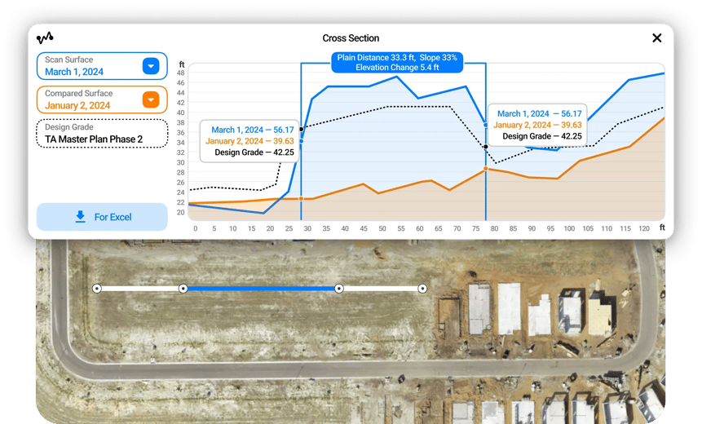Click the left tooltip's Design Grade — 42.25 value
The width and height of the screenshot is (702, 424).
pyautogui.click(x=254, y=152)
